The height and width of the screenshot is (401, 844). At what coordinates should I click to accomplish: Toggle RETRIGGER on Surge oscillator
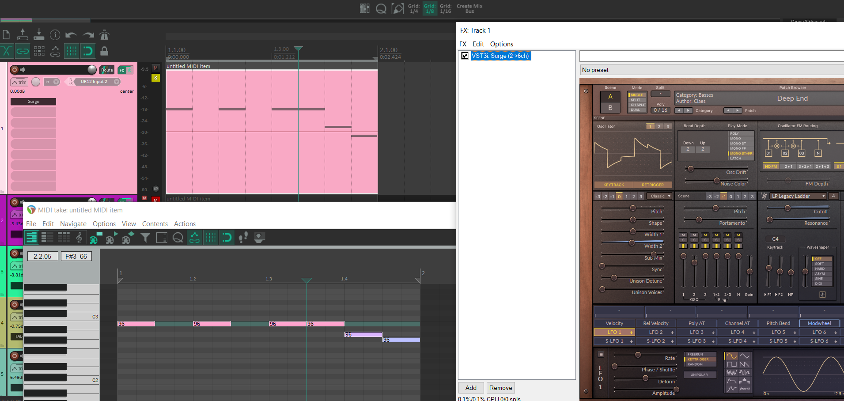[x=652, y=185]
